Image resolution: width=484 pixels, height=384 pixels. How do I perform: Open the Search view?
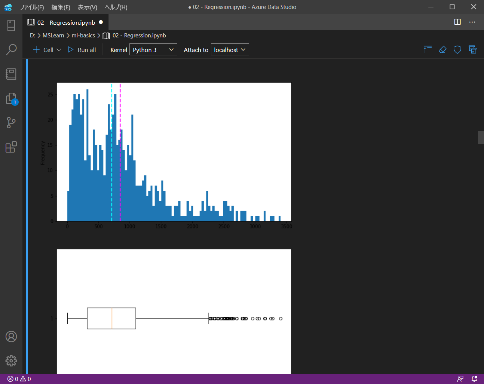[11, 49]
